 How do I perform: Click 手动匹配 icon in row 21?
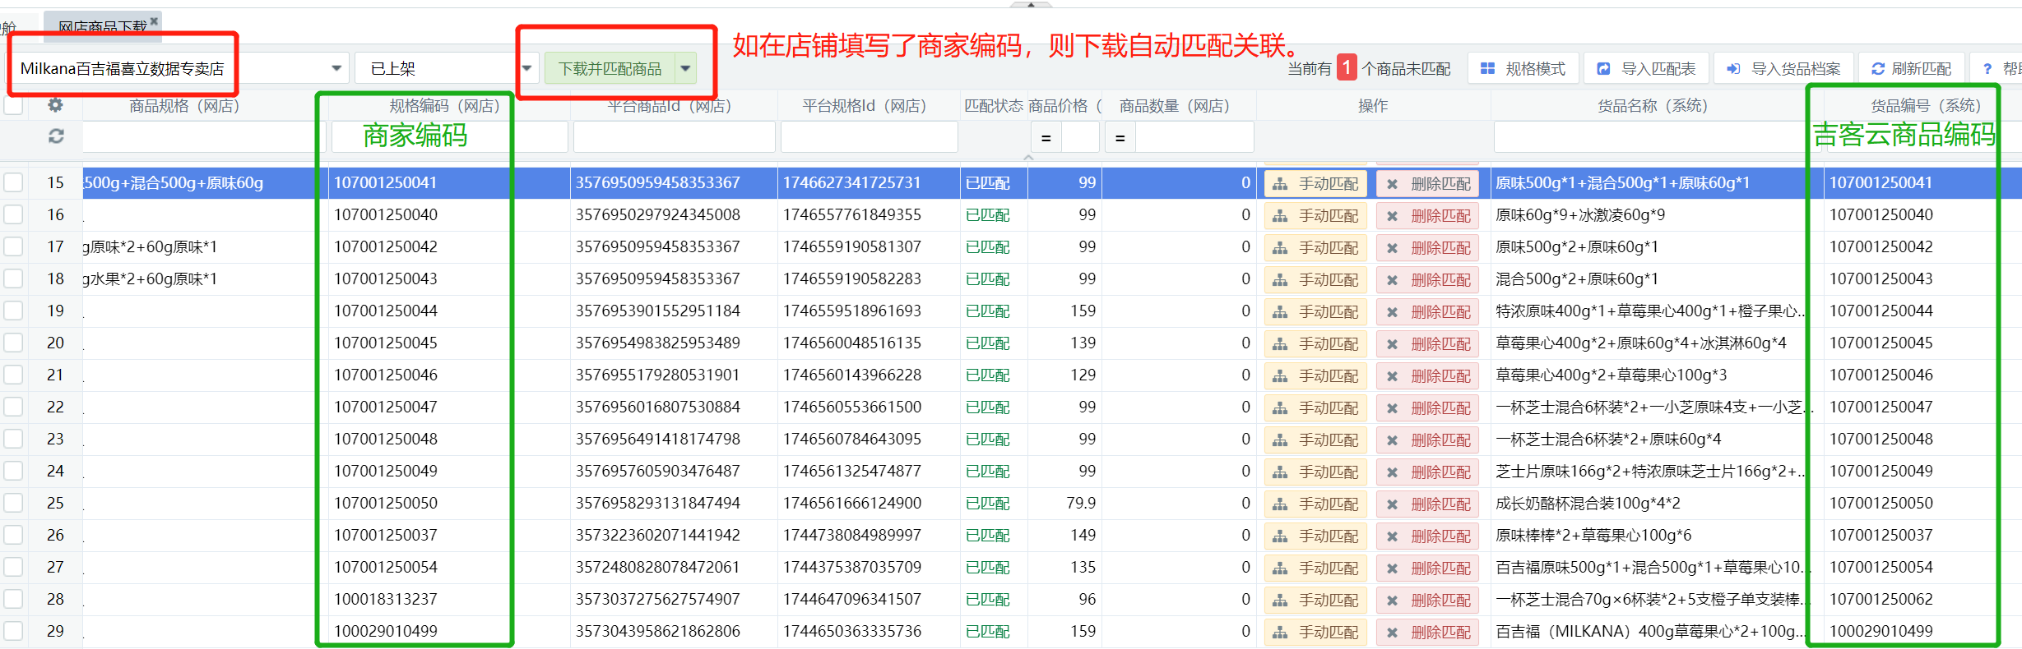click(1280, 376)
